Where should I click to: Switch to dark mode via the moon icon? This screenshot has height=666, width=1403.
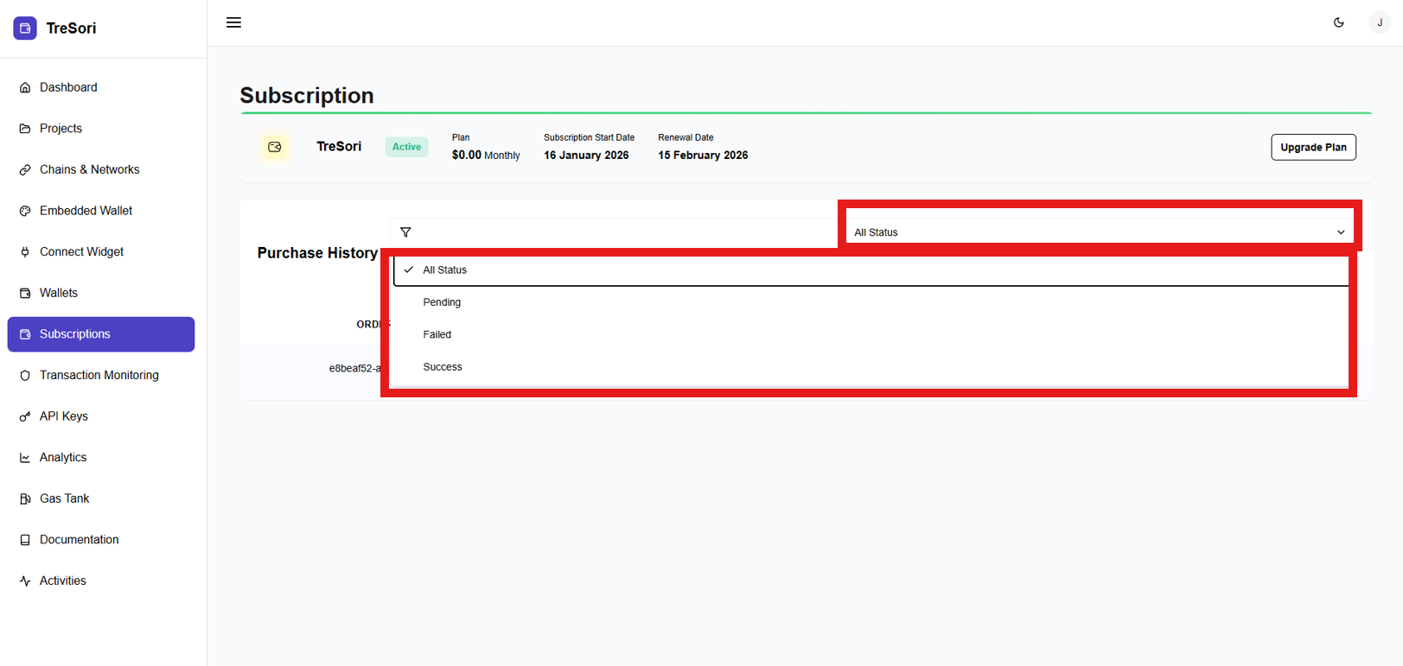click(1338, 22)
